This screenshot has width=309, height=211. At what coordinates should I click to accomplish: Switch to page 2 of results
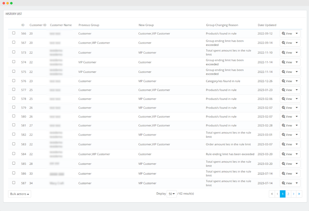288,194
